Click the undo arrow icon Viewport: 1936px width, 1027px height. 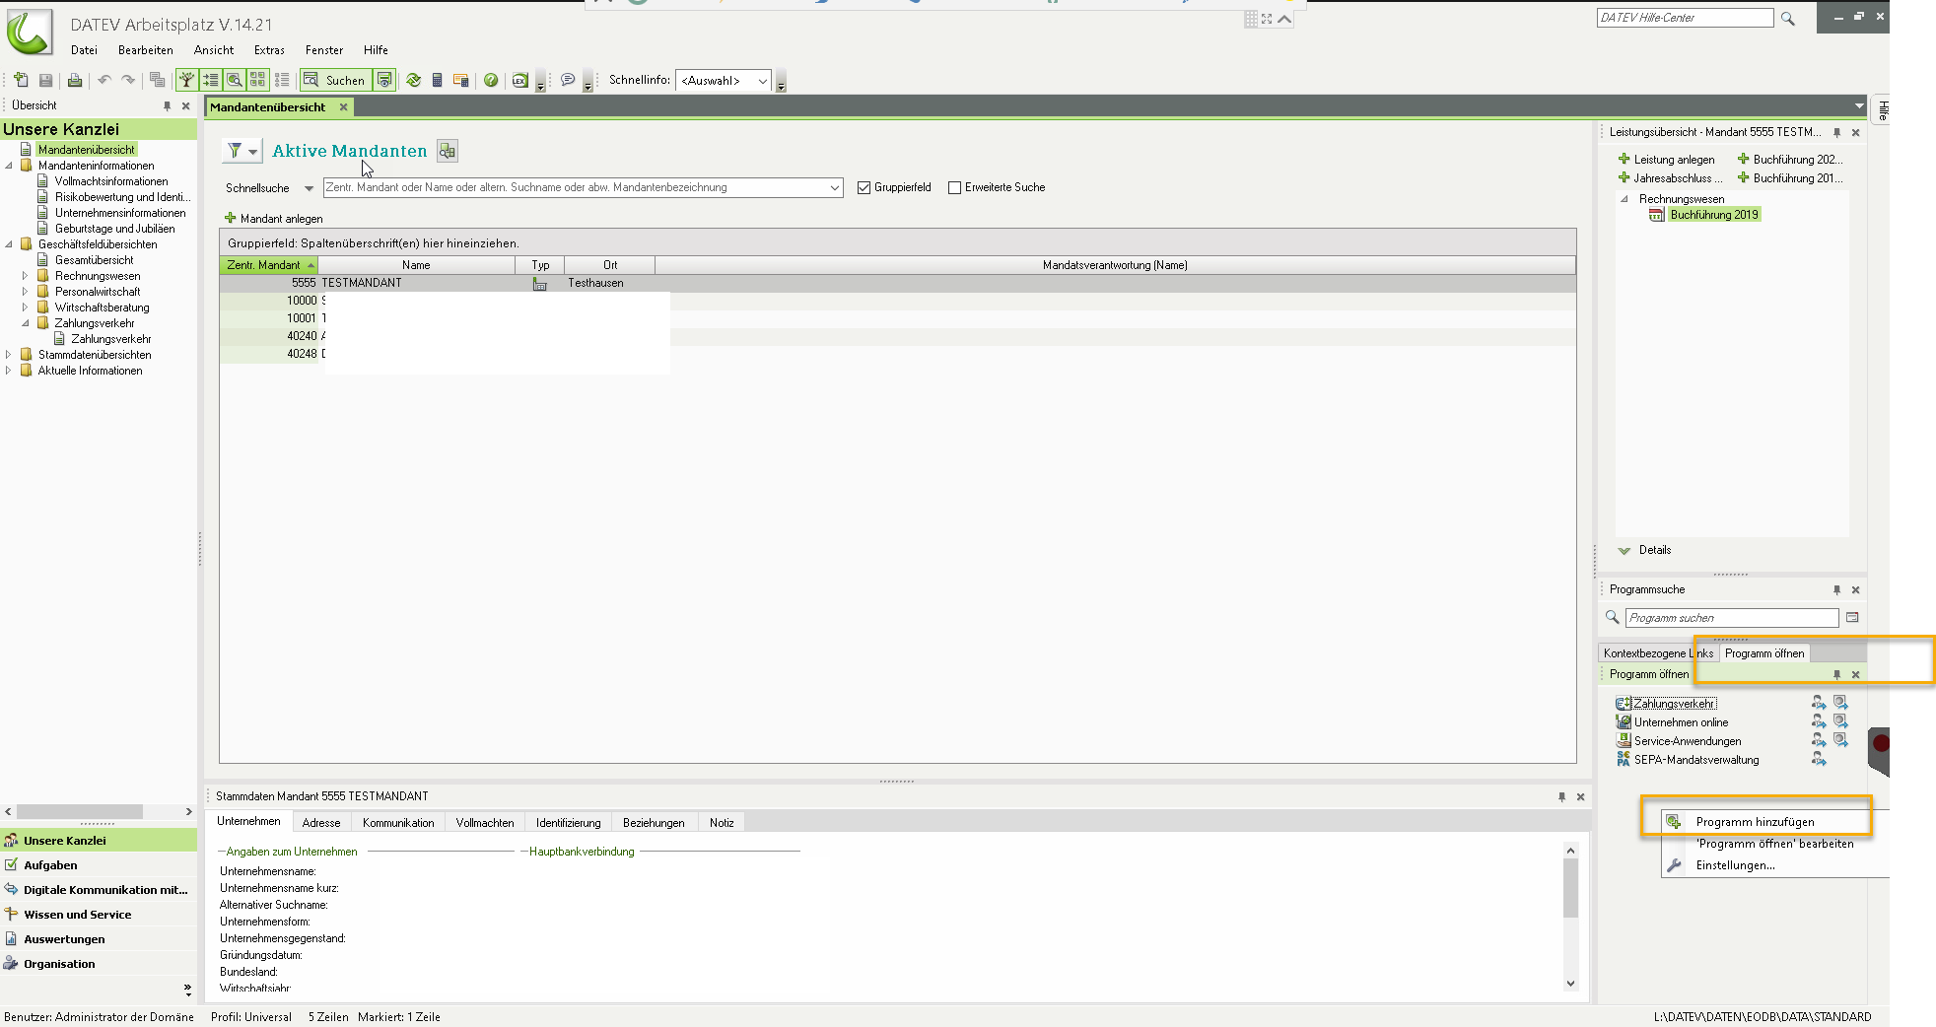(104, 81)
